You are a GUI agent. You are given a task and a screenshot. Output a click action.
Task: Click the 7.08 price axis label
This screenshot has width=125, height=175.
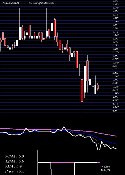(115, 18)
